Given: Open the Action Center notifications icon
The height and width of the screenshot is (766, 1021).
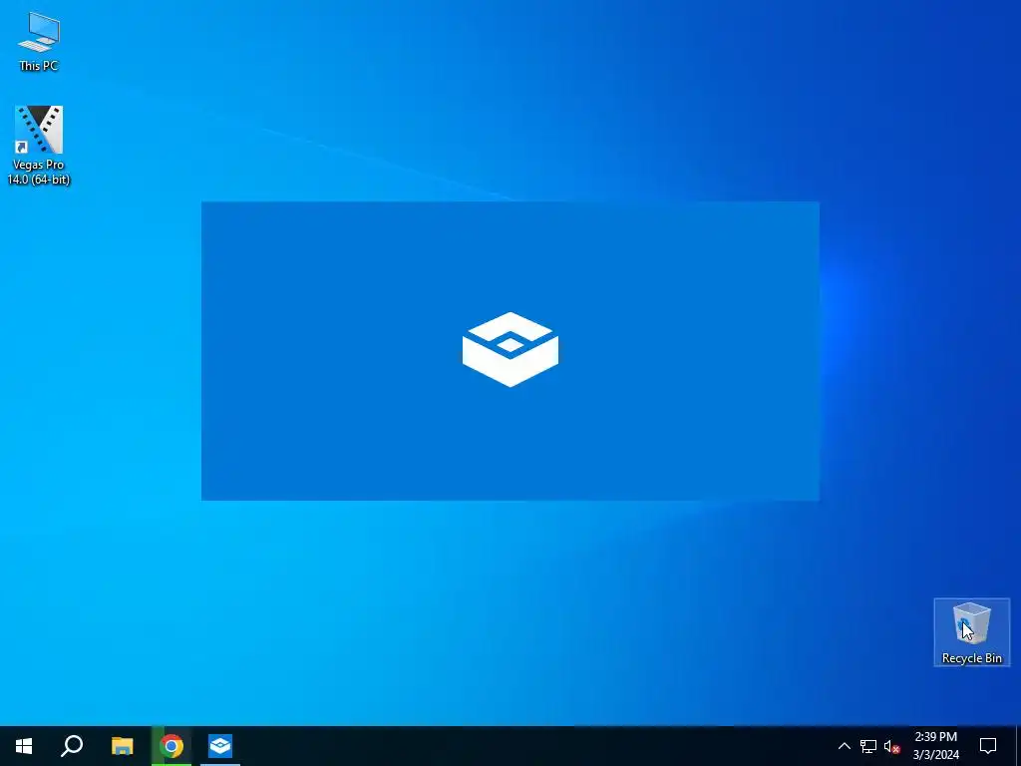Looking at the screenshot, I should (x=988, y=746).
